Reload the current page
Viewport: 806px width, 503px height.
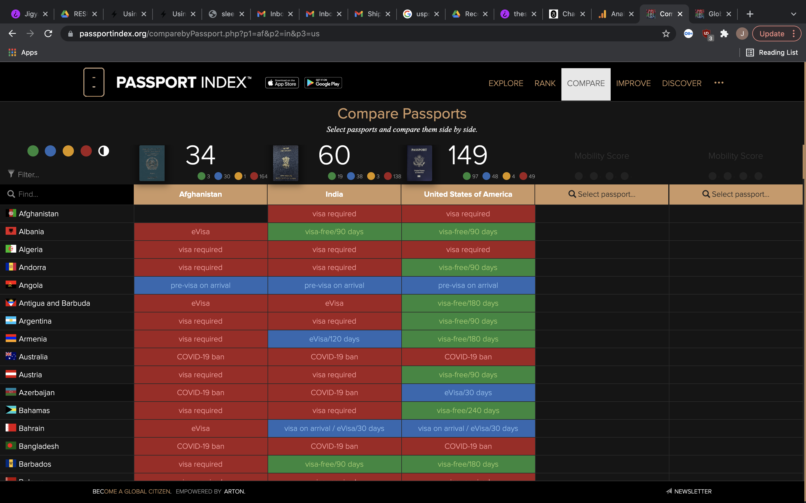pyautogui.click(x=48, y=34)
